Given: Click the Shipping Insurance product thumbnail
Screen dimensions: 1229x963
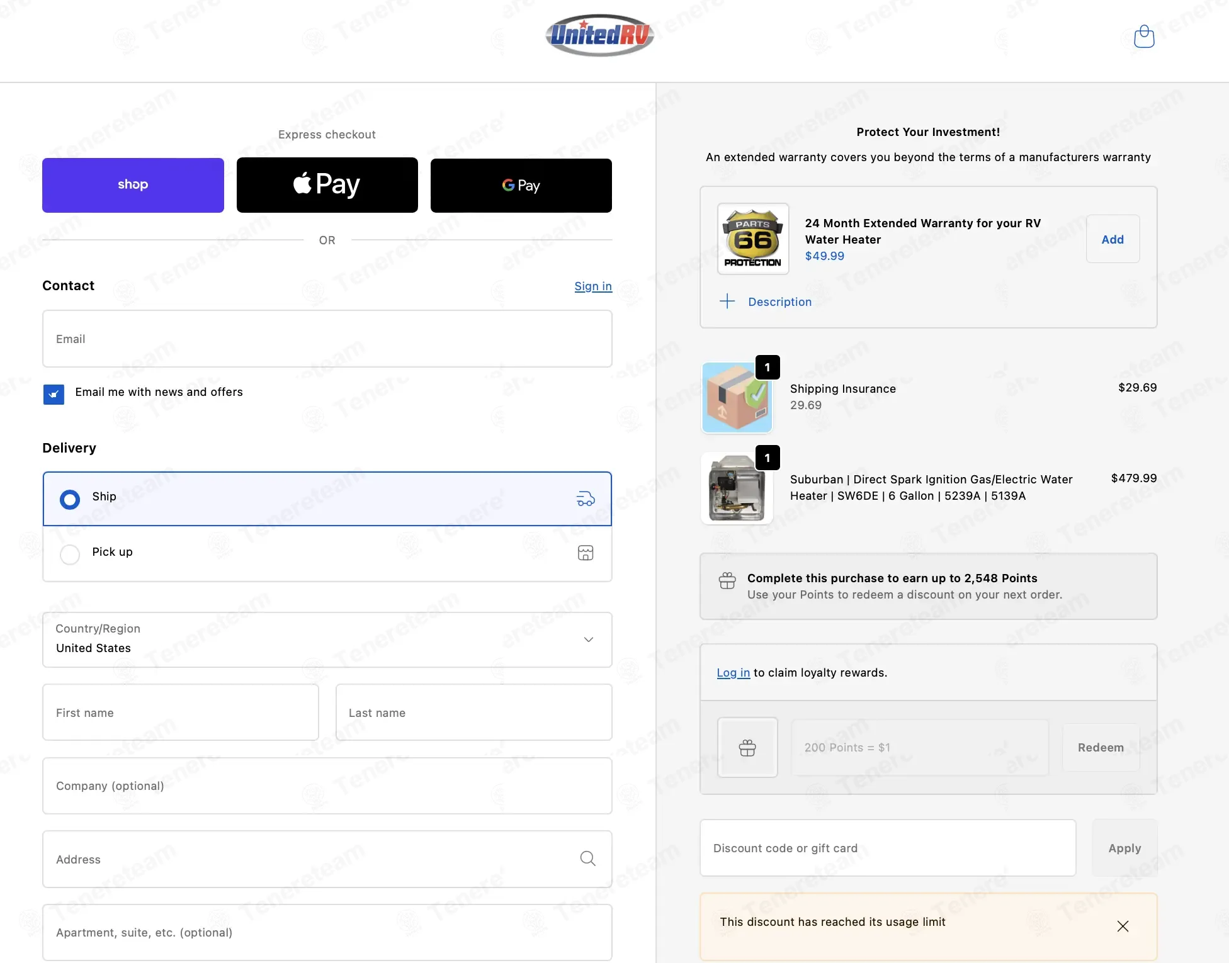Looking at the screenshot, I should (737, 397).
